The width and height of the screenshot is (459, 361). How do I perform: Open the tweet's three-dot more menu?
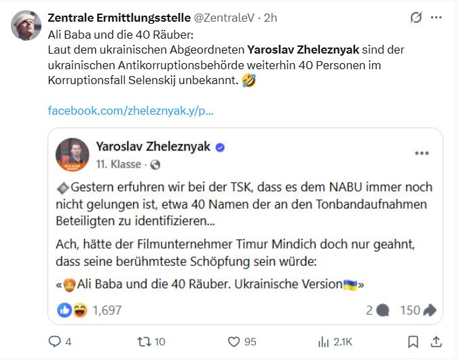tap(437, 18)
